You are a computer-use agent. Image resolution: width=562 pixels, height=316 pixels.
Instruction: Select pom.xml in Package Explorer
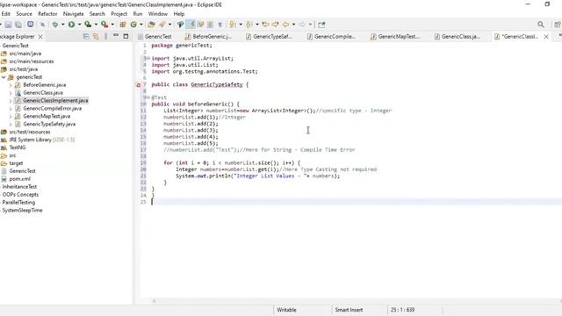coord(19,179)
